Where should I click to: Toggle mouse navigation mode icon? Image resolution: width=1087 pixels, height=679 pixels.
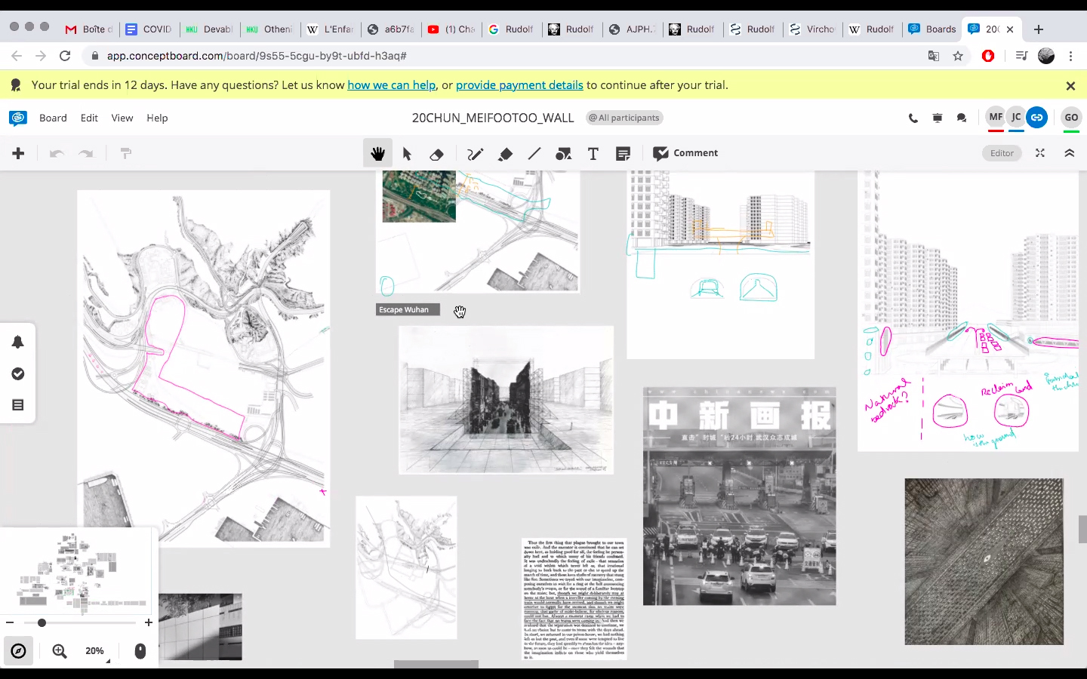click(x=140, y=650)
